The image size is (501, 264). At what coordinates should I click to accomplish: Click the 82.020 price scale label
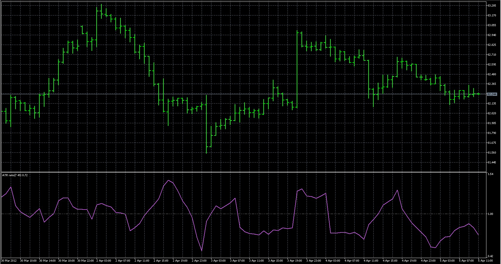[492, 113]
